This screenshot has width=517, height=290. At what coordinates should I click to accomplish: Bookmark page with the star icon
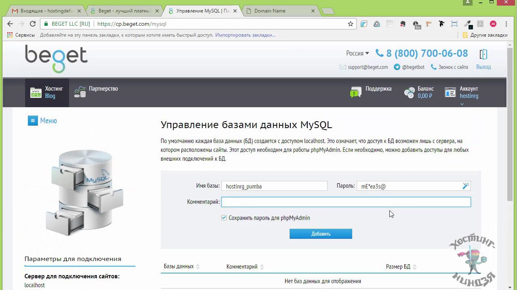pyautogui.click(x=351, y=24)
